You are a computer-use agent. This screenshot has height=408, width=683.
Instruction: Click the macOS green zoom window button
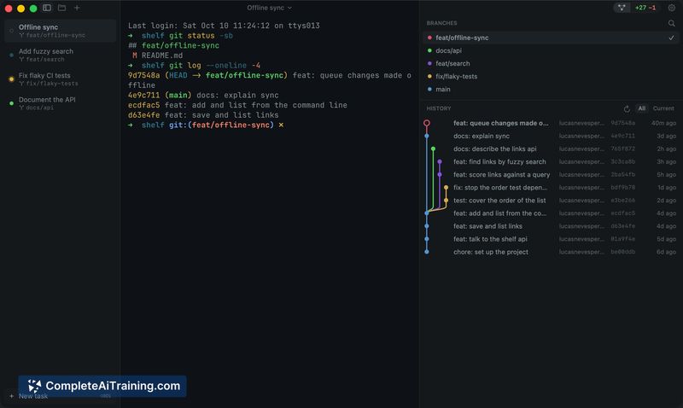[33, 9]
